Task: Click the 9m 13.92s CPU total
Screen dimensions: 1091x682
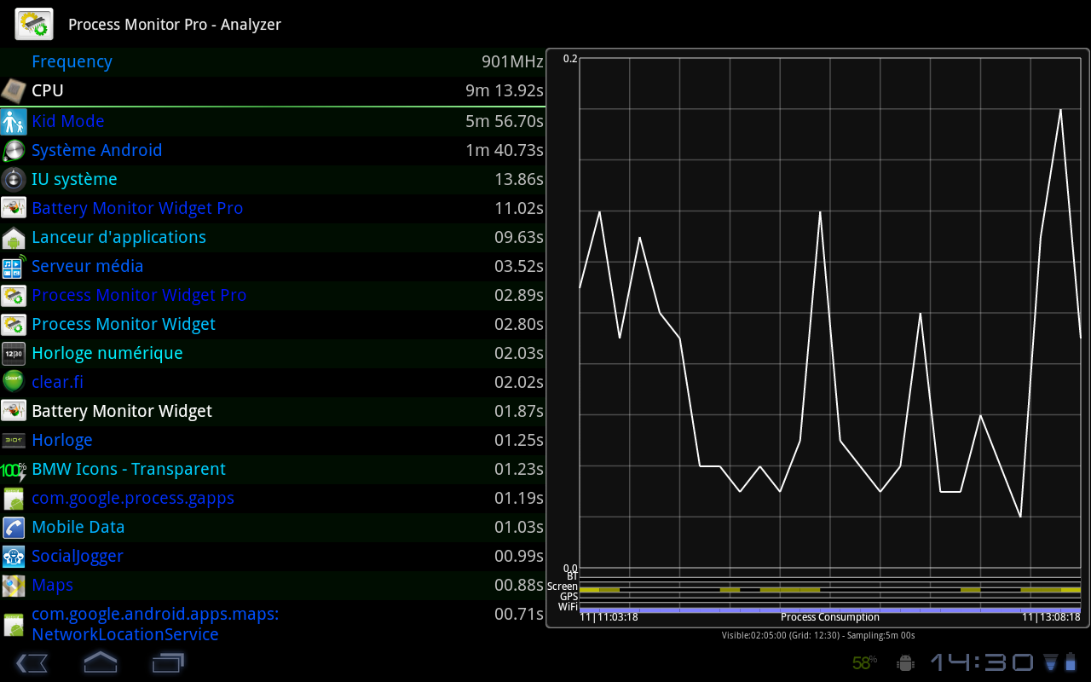Action: 505,90
